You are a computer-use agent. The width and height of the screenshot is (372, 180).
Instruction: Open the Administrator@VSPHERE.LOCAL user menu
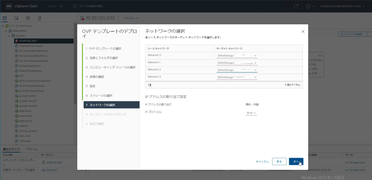(342, 6)
